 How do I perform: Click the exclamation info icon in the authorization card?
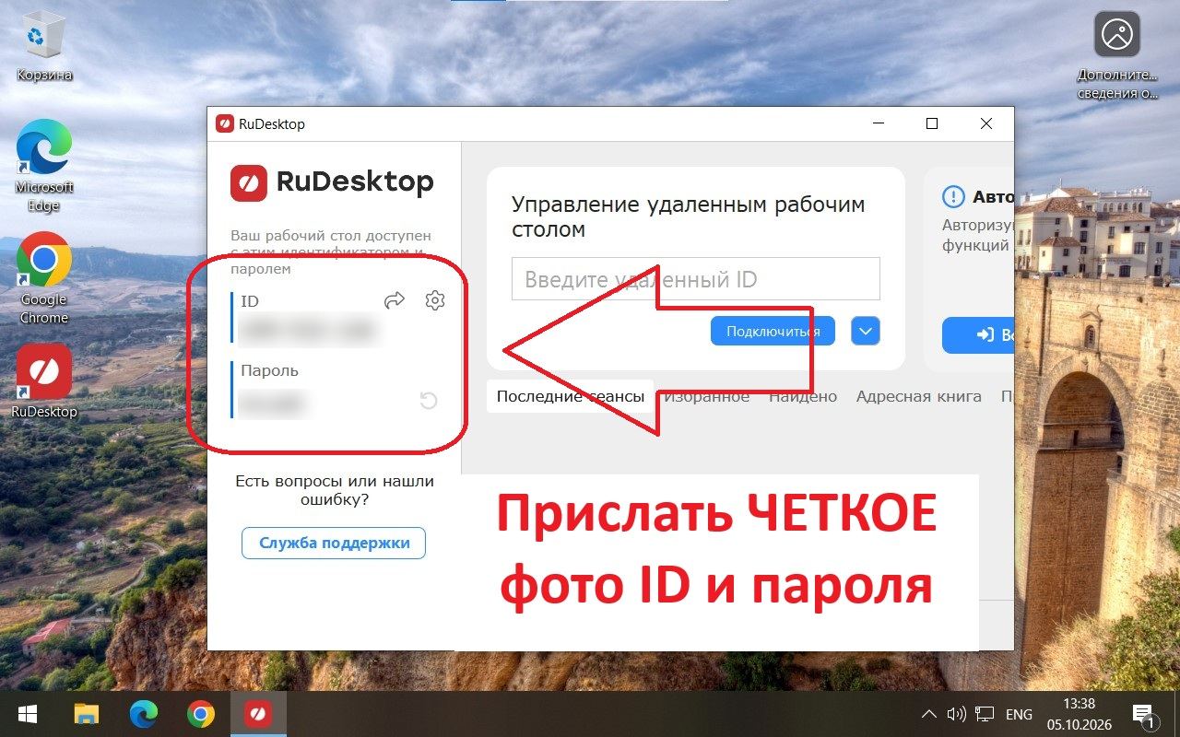click(x=952, y=197)
